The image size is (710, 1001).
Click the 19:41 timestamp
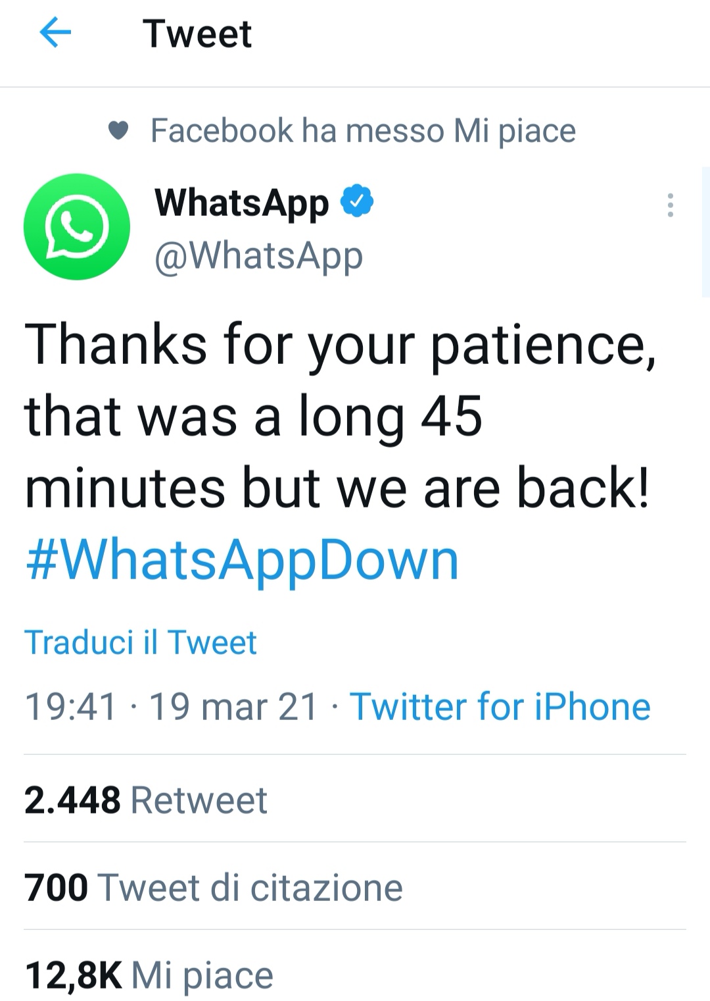coord(70,707)
